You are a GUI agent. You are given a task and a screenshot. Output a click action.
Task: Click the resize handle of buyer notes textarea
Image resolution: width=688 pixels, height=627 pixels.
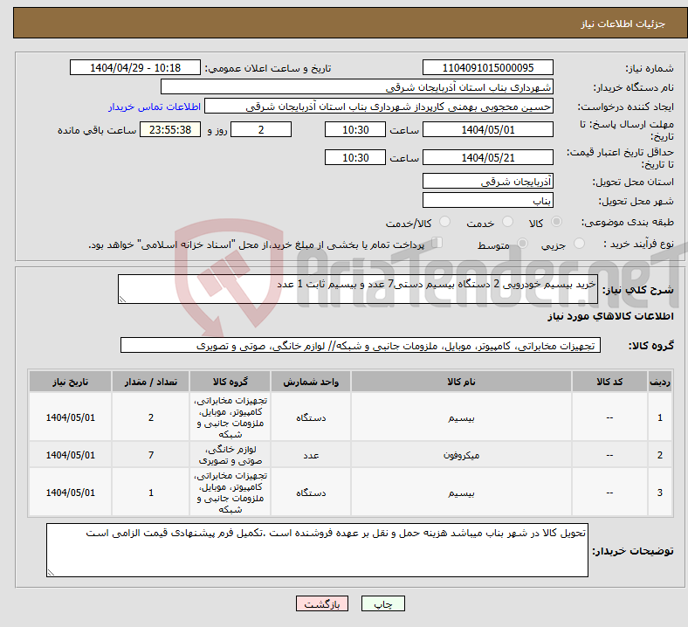point(51,573)
